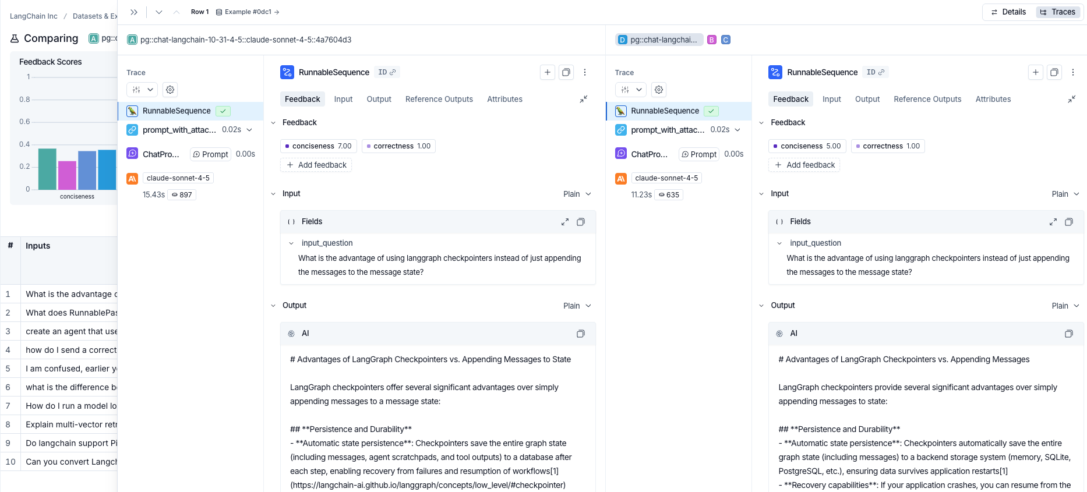
Task: Open right Reference Outputs tab
Action: tap(927, 99)
